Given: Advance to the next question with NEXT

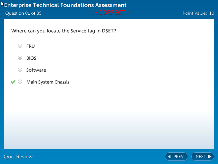Looking at the screenshot, I should (202, 157).
